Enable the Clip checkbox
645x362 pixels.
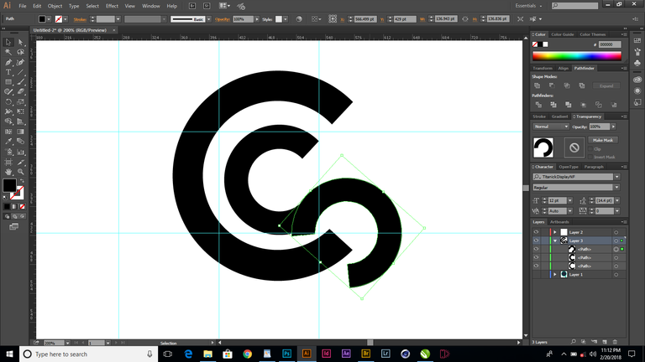590,149
